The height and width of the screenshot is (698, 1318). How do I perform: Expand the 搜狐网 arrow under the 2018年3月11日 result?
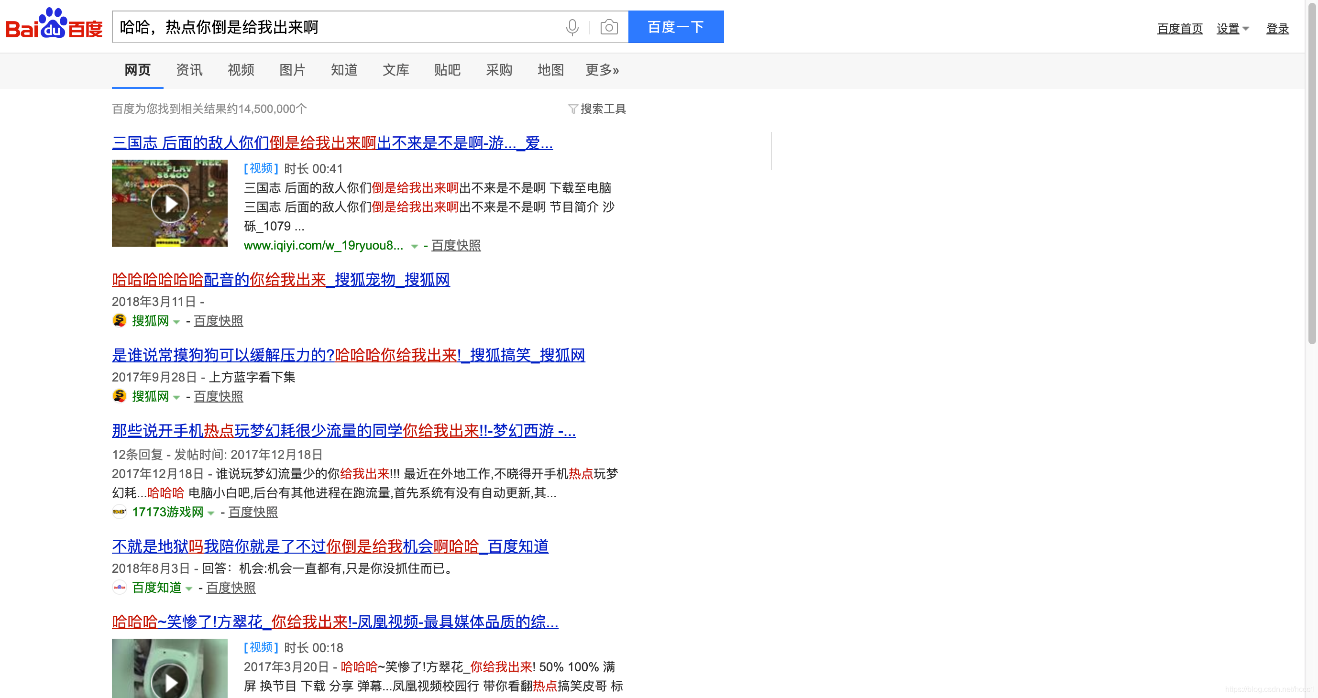click(176, 322)
